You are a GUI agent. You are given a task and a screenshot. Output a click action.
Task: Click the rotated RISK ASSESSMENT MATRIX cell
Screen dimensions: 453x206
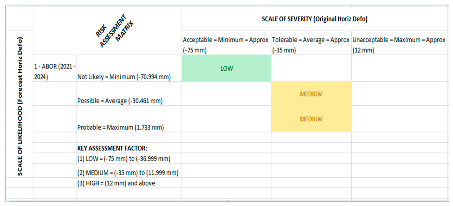(x=114, y=31)
